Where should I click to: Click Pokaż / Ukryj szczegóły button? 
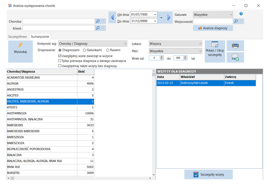[215, 51]
